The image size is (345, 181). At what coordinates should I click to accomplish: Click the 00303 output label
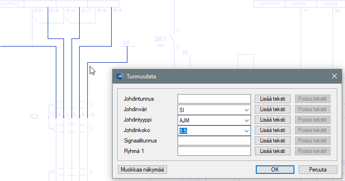pos(299,4)
